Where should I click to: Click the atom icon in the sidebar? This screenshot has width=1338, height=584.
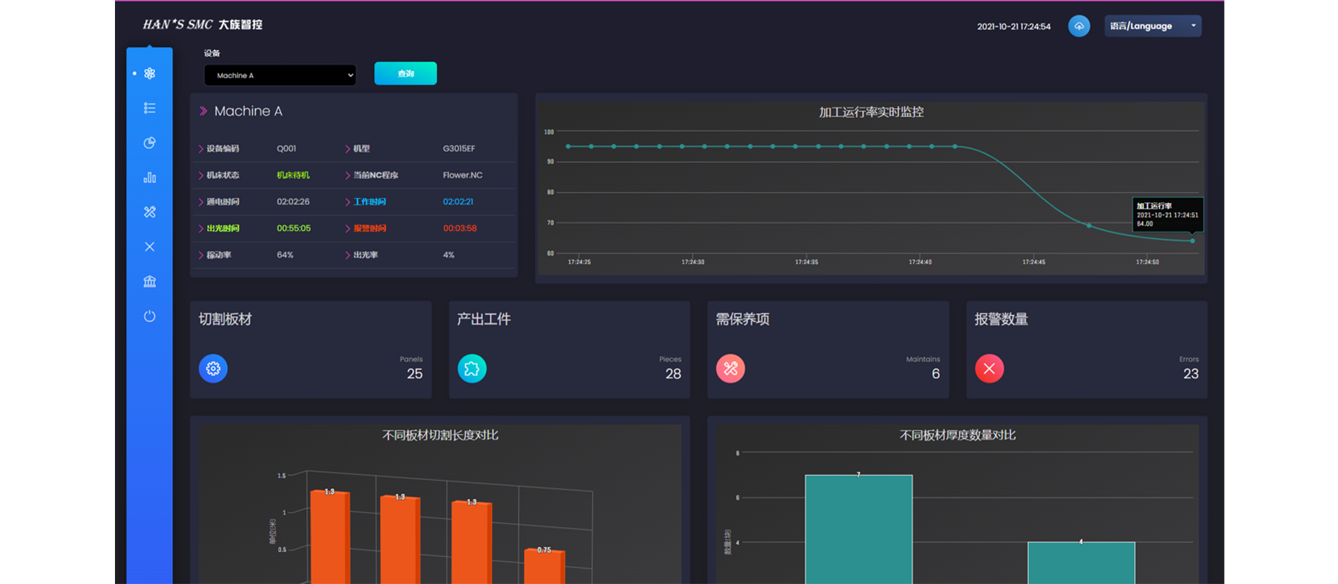(149, 73)
